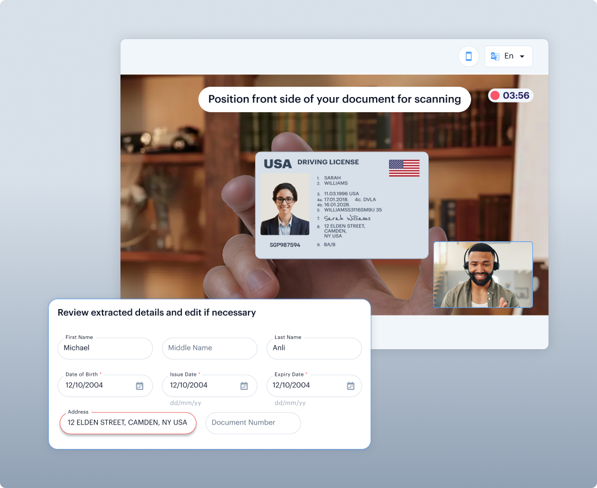Click into the Middle Name field
The image size is (597, 488).
[209, 348]
